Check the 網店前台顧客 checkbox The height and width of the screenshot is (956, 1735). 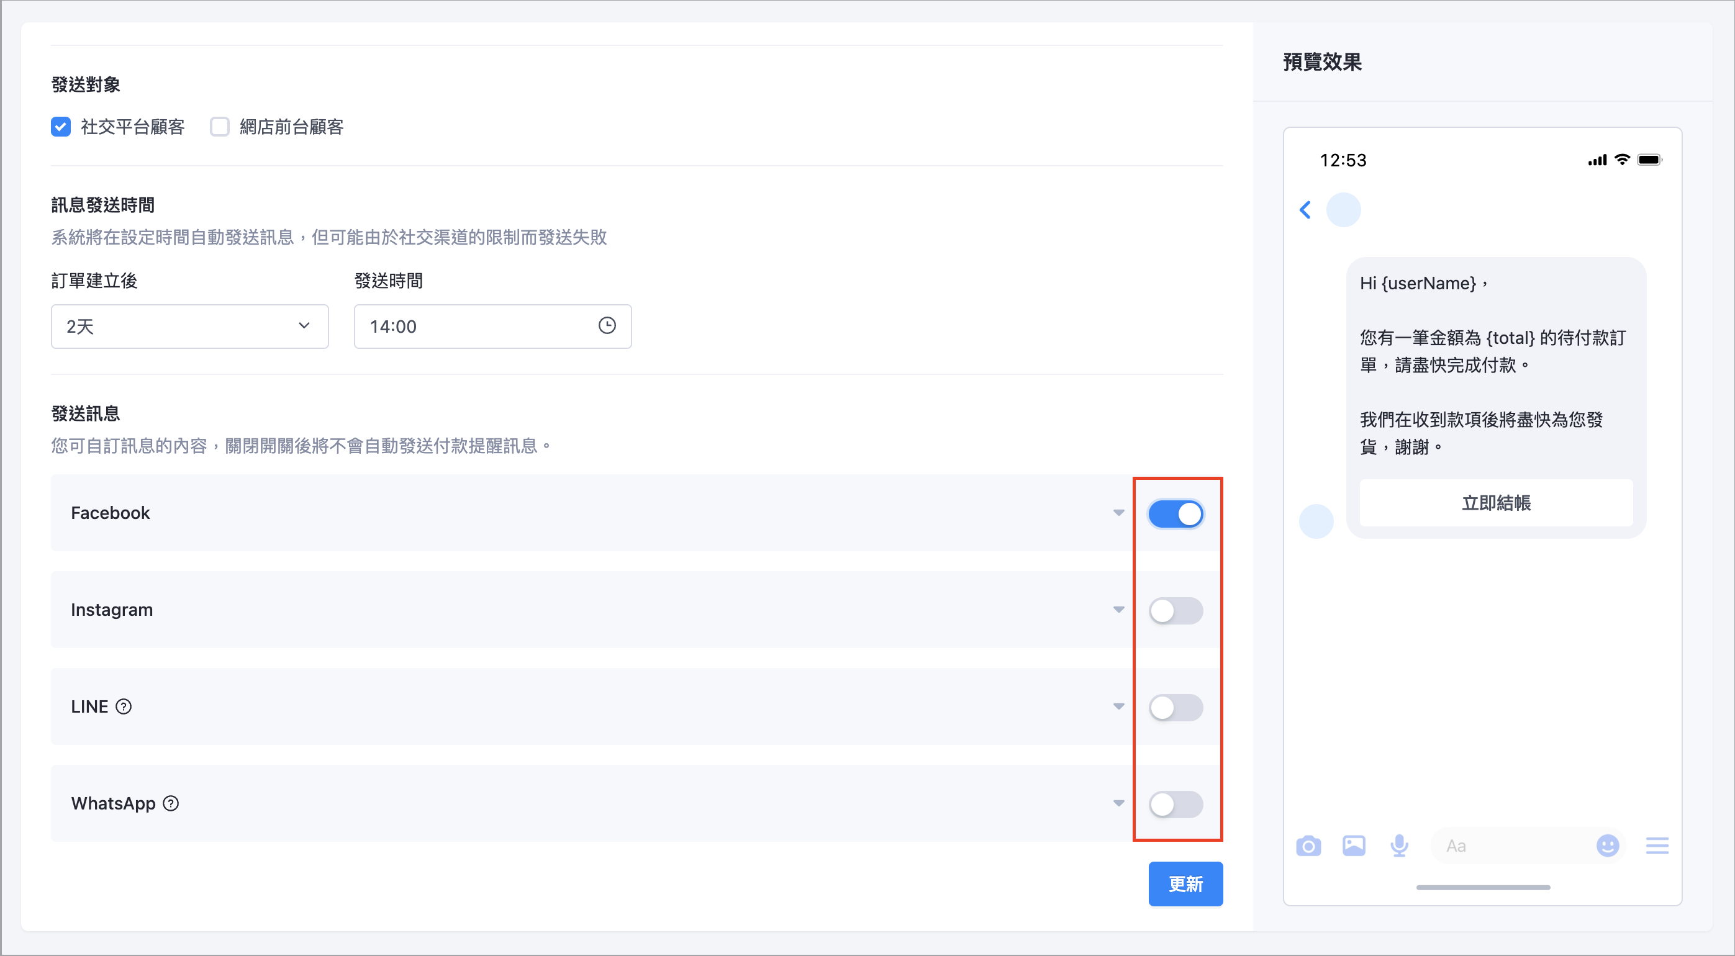pyautogui.click(x=220, y=127)
